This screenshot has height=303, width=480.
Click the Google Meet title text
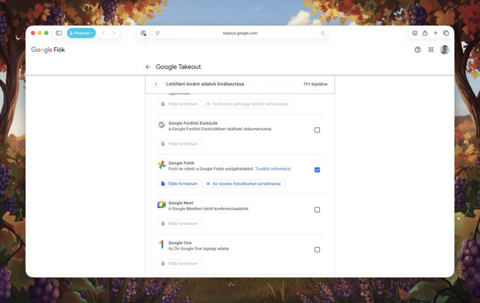[181, 203]
